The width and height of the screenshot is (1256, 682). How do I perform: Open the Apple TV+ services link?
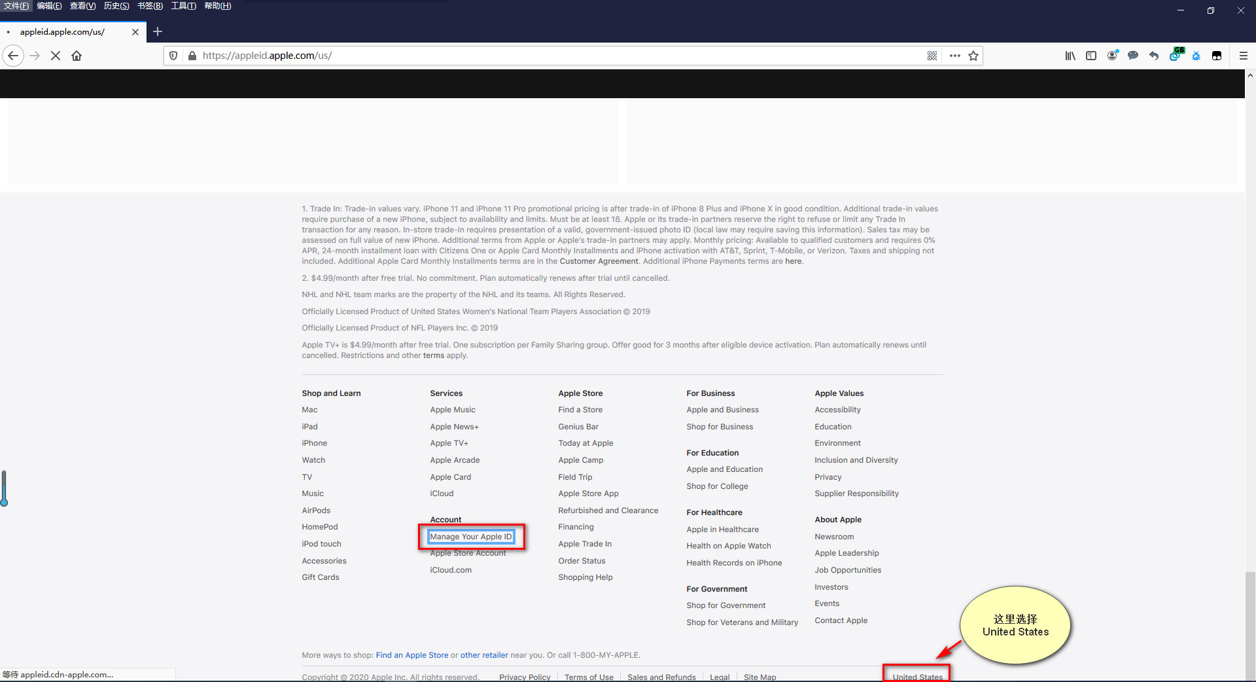point(449,443)
